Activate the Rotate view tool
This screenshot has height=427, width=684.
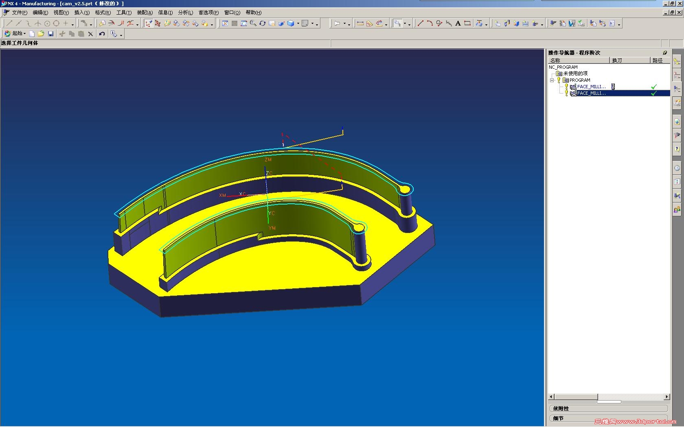click(x=263, y=24)
